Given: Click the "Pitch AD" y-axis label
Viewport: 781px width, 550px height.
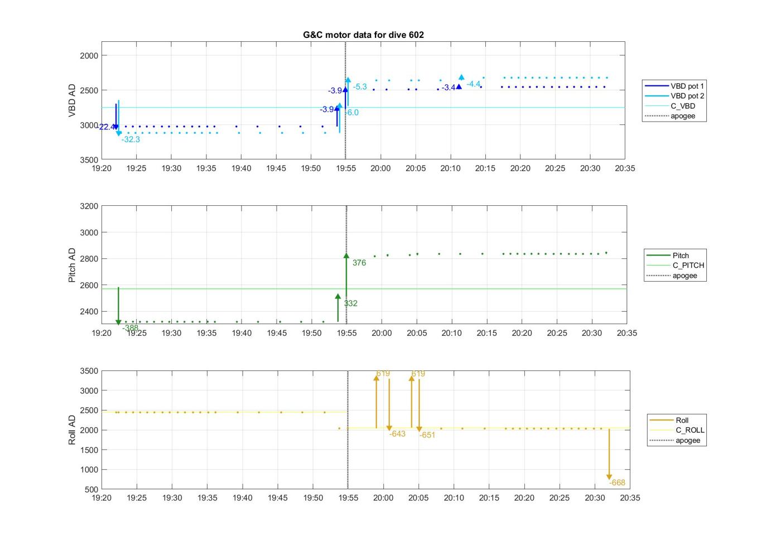Looking at the screenshot, I should pos(72,265).
